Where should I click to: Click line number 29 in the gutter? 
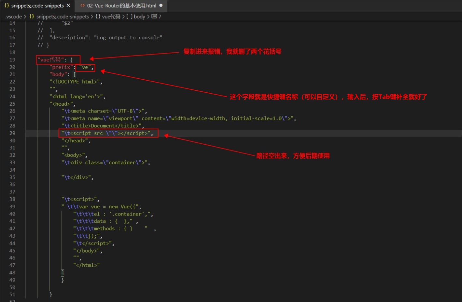click(12, 133)
